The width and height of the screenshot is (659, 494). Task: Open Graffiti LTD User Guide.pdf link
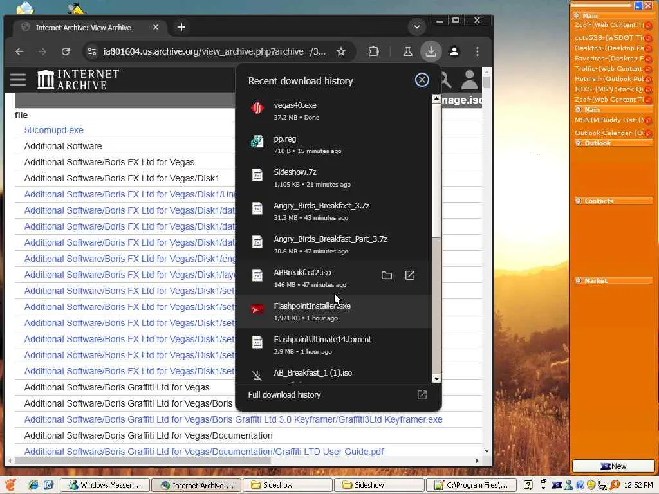[x=204, y=451]
